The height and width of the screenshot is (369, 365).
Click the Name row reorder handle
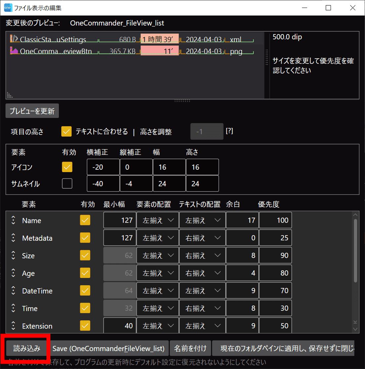click(x=14, y=220)
